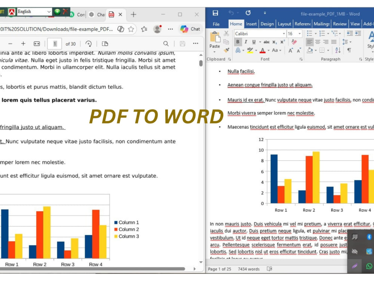Select the Format Painter brush
374x281 pixels.
click(226, 50)
